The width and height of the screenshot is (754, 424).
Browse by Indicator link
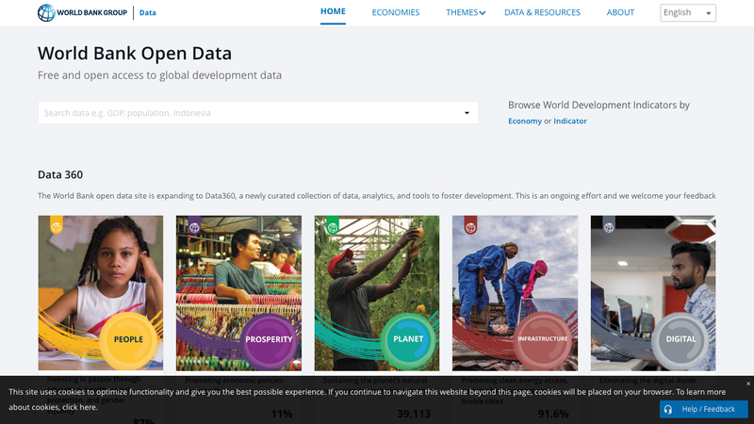tap(570, 122)
